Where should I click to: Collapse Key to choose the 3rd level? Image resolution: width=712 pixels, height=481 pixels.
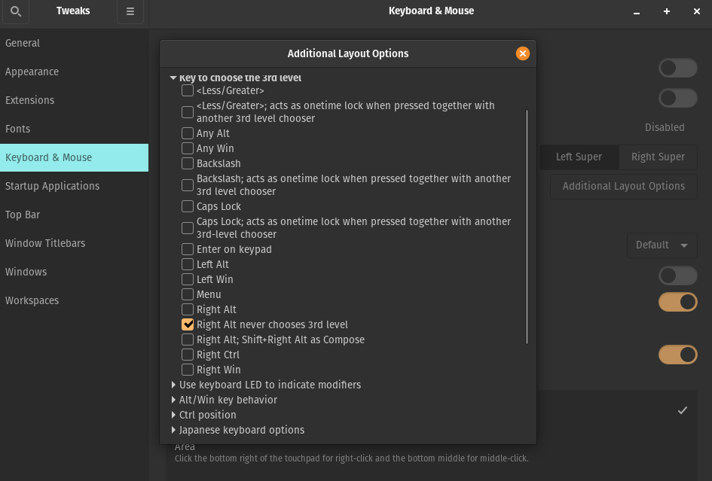[x=173, y=78]
